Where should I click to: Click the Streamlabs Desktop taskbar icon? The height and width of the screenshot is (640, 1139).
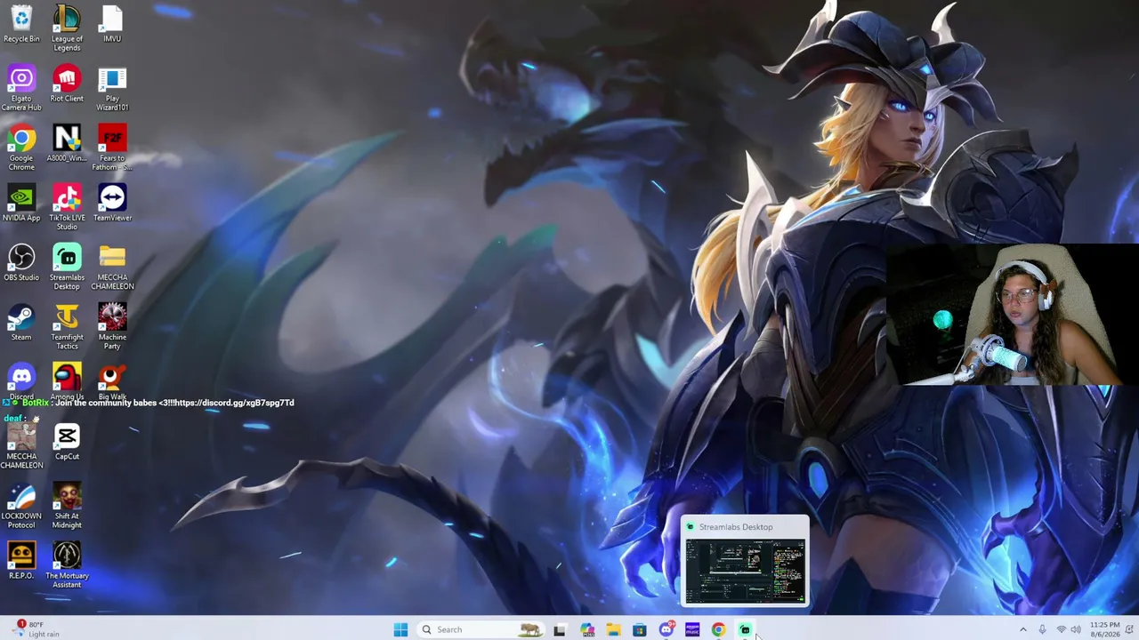coord(745,629)
